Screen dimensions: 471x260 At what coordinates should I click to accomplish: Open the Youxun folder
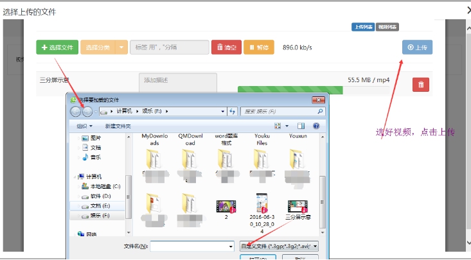(298, 159)
